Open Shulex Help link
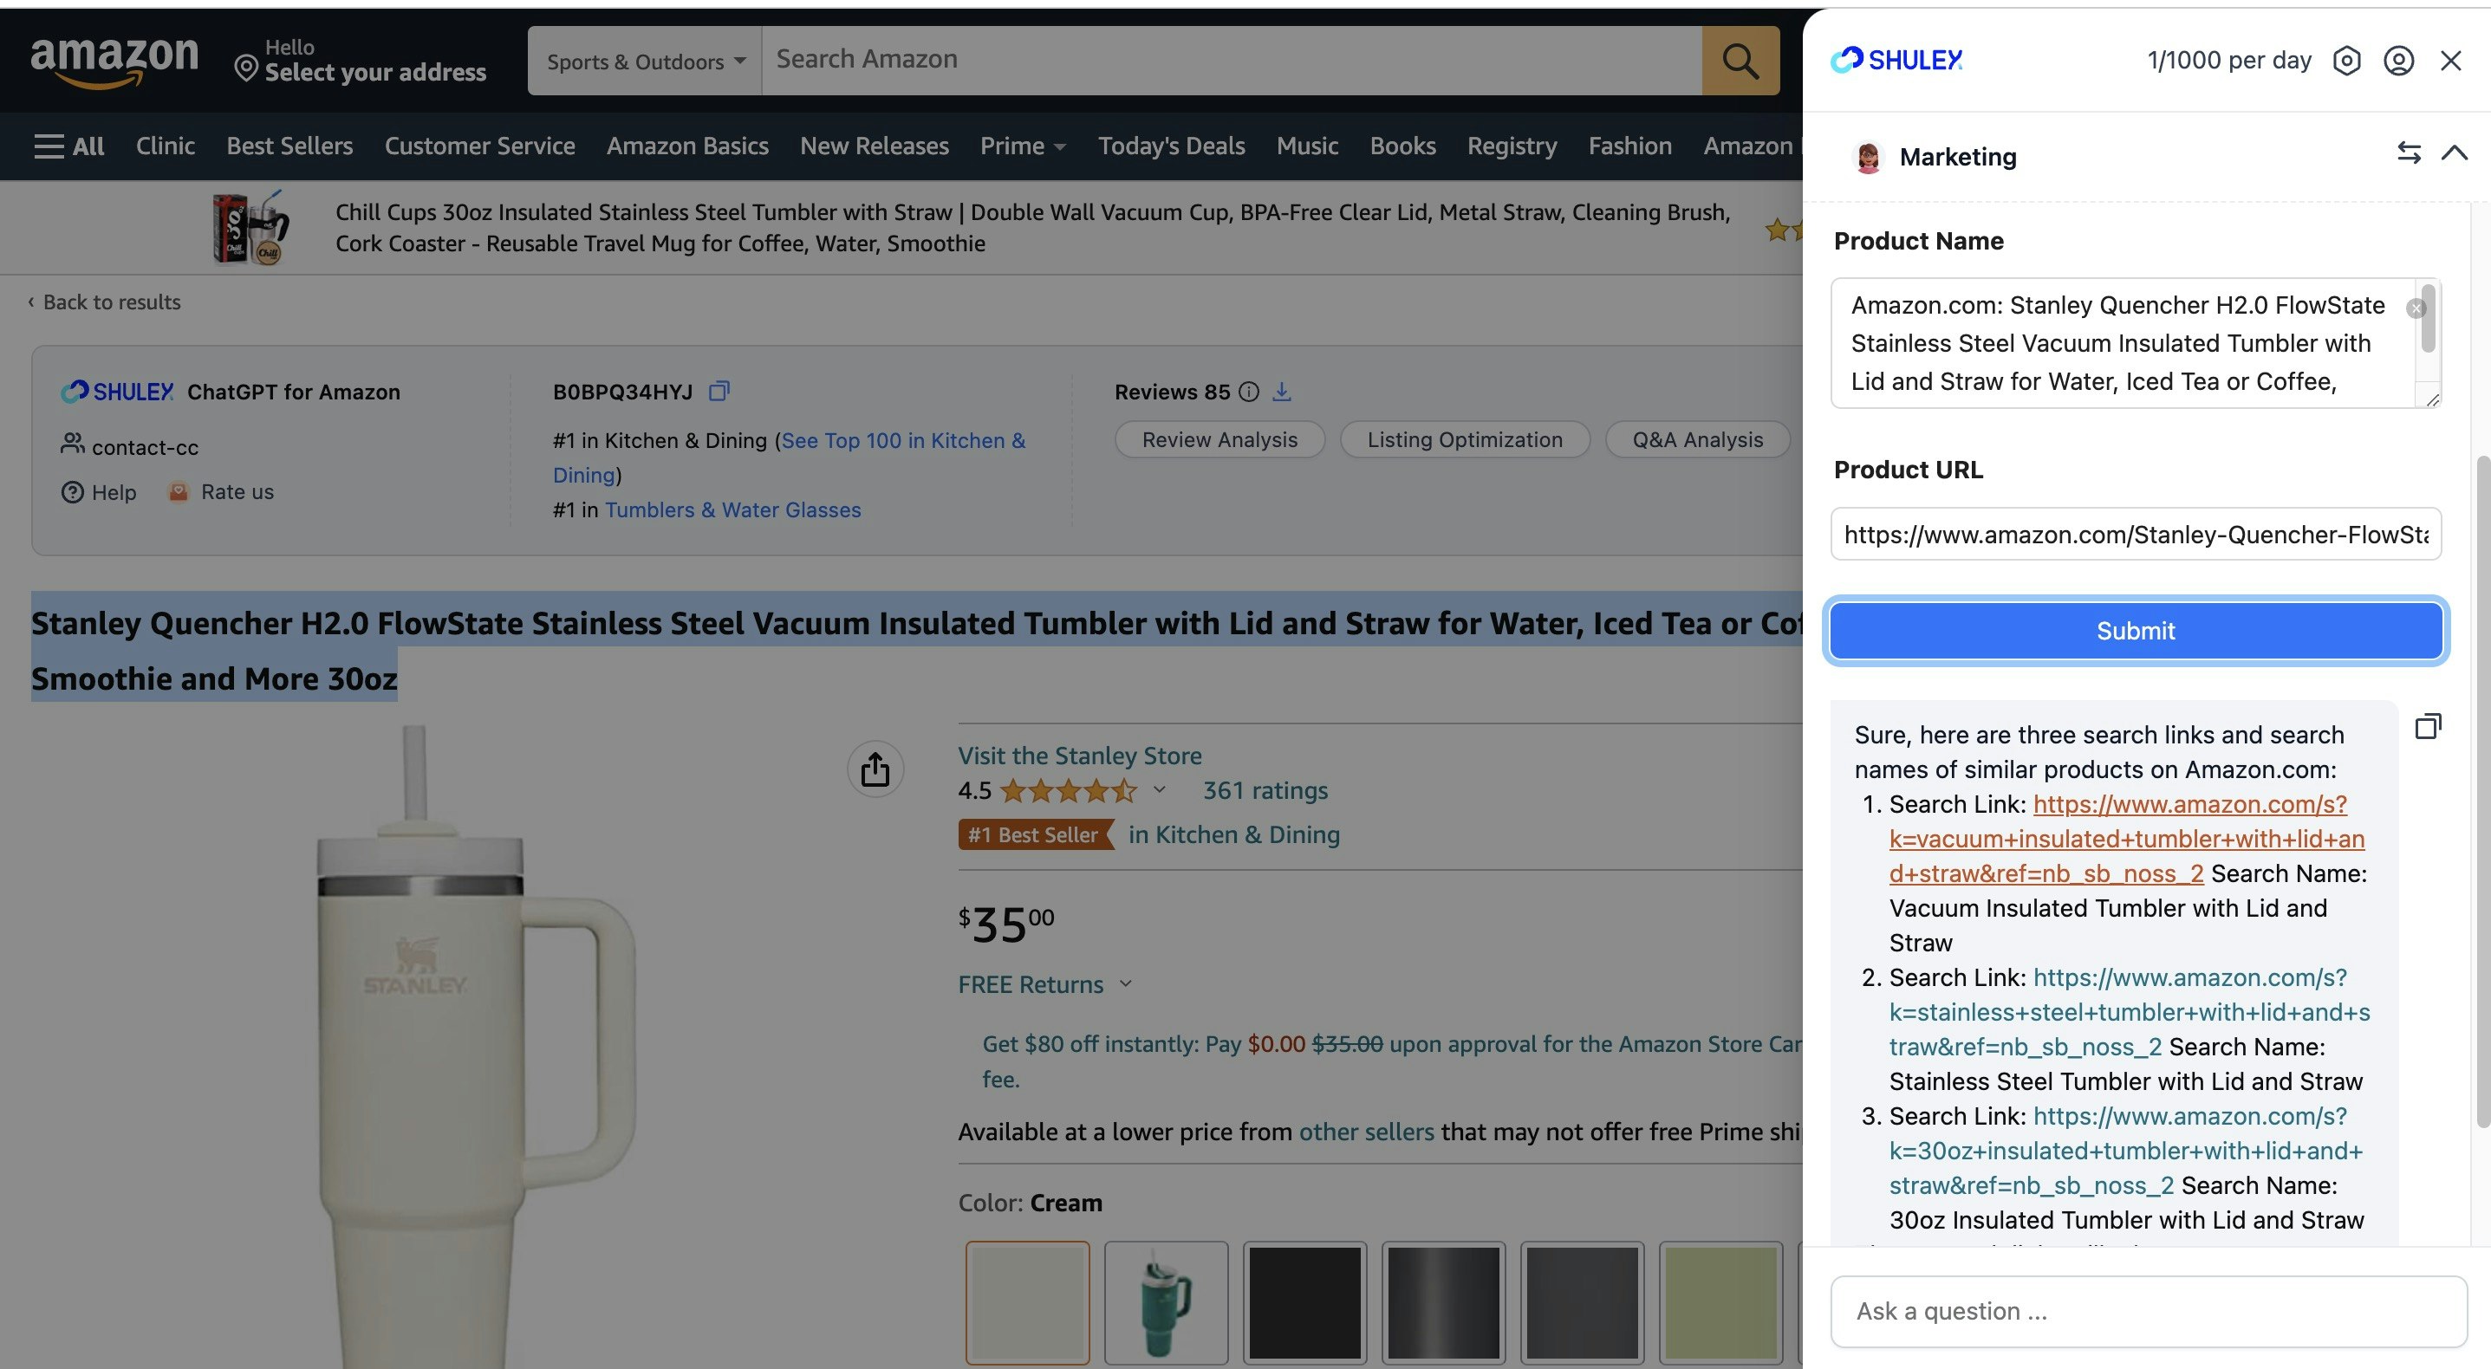This screenshot has width=2491, height=1369. (99, 492)
